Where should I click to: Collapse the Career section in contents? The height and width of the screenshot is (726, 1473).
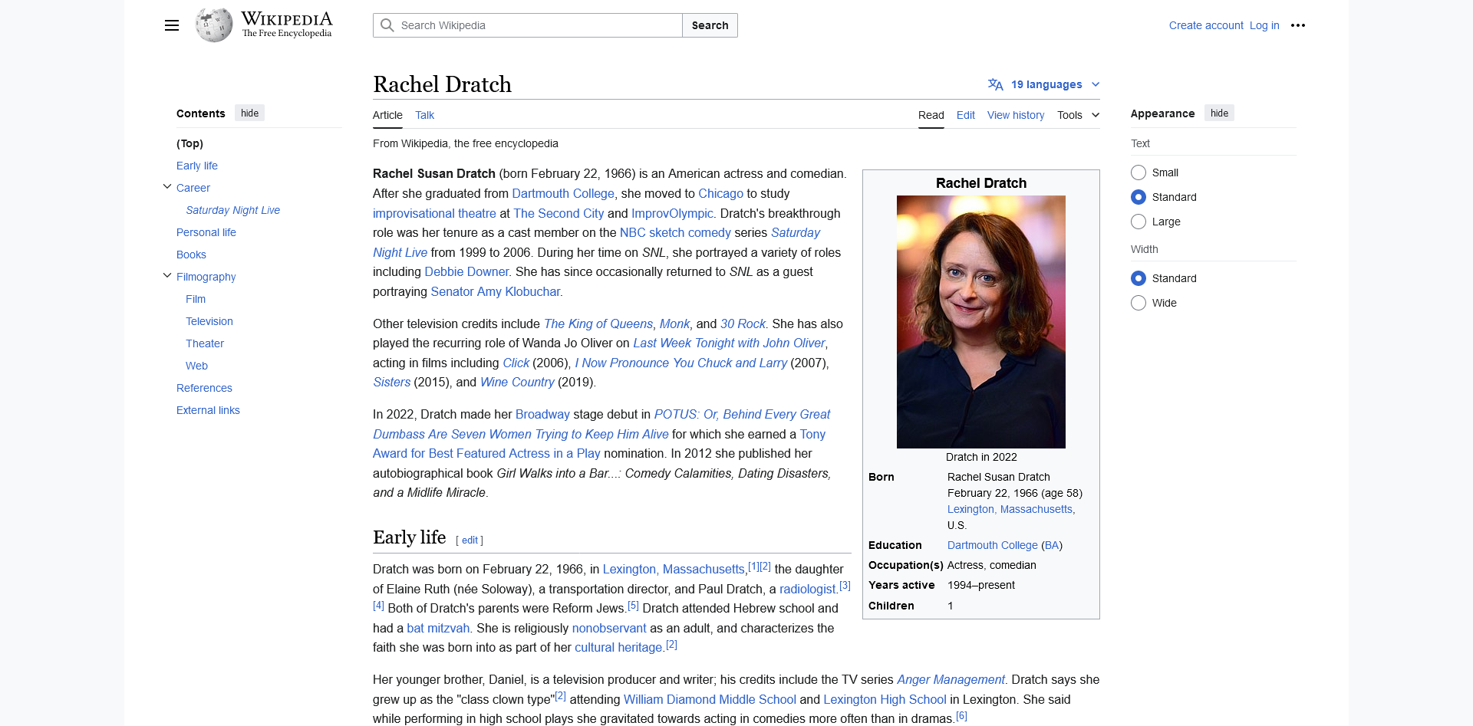coord(167,187)
